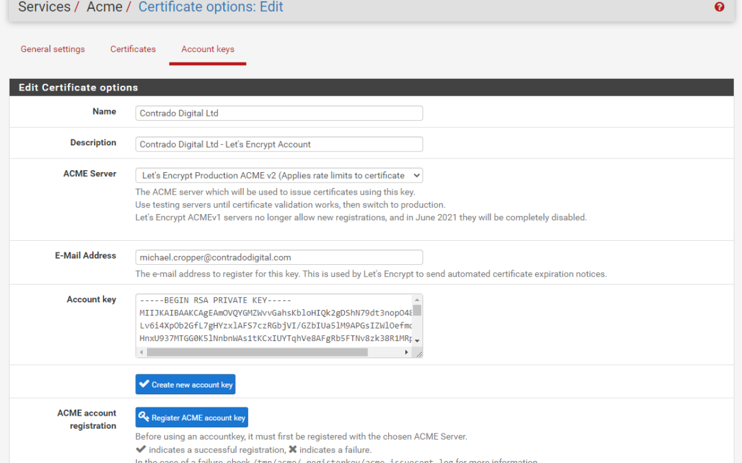This screenshot has width=742, height=463.
Task: Click the Account key textarea resize handle
Action: [418, 353]
